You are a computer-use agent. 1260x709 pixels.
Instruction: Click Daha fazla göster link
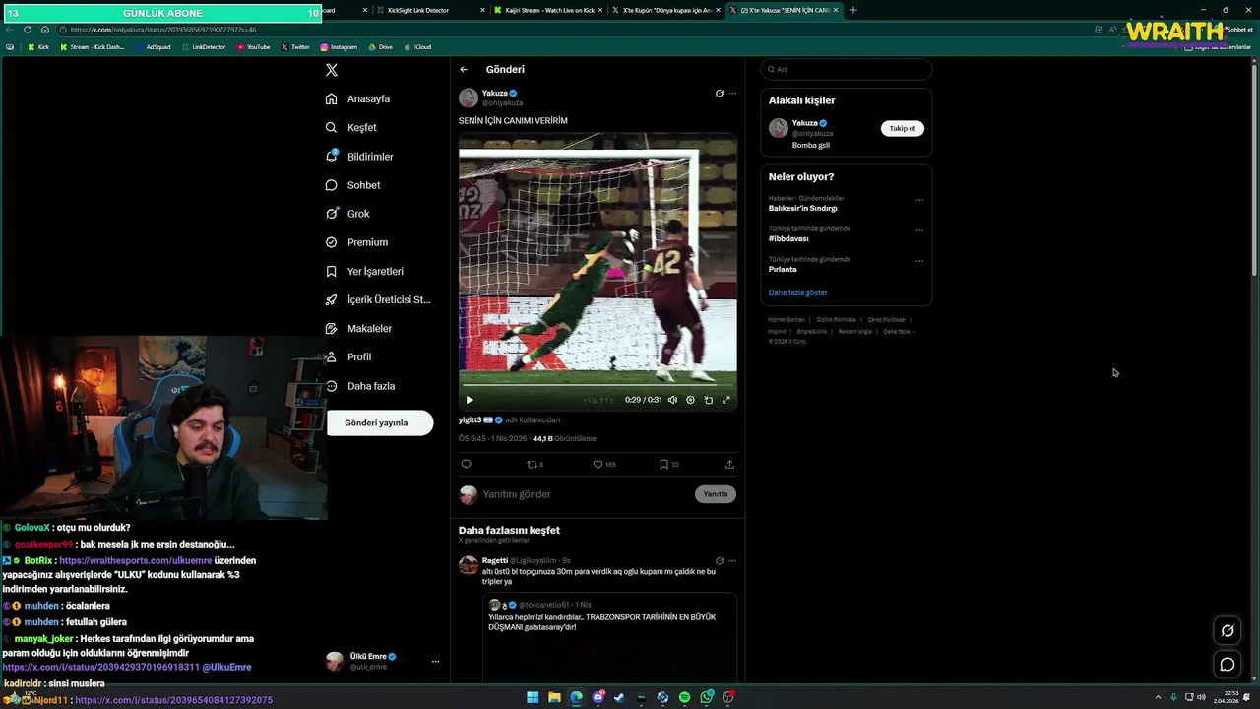[x=797, y=293]
